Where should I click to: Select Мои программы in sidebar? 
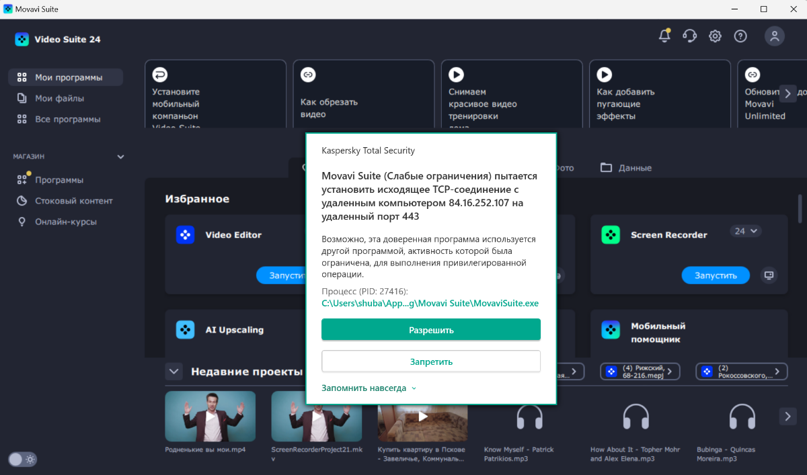click(x=65, y=77)
